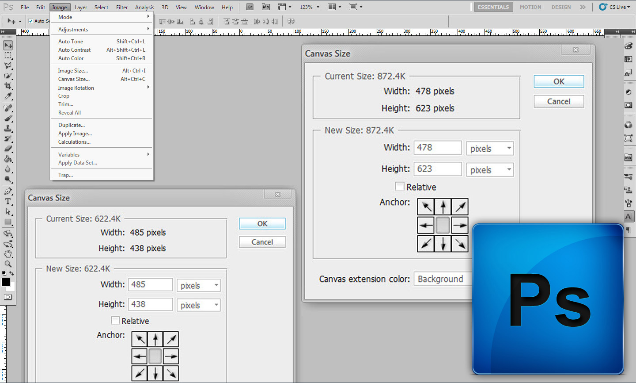The height and width of the screenshot is (383, 636).
Task: Choose Auto Contrast in the Image menu
Action: click(x=102, y=50)
